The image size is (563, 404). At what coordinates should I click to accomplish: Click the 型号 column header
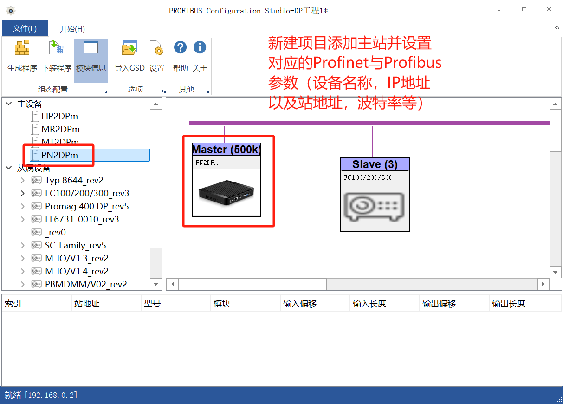176,304
